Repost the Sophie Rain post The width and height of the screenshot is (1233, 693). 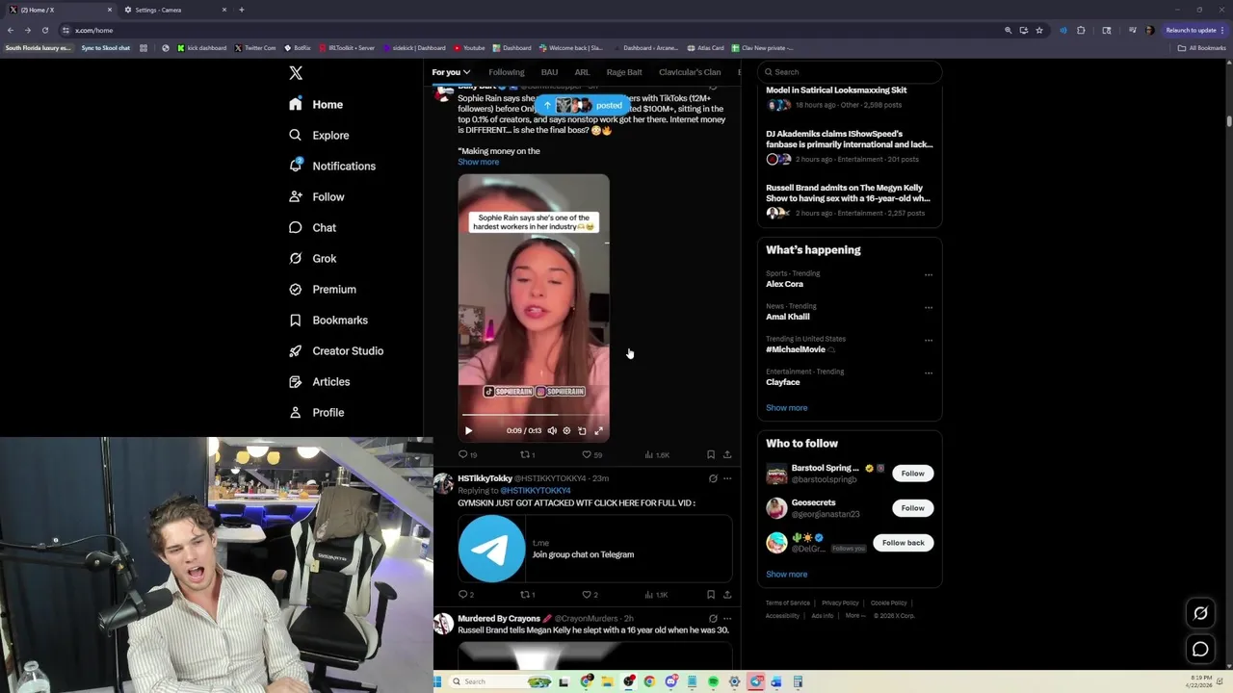point(527,454)
